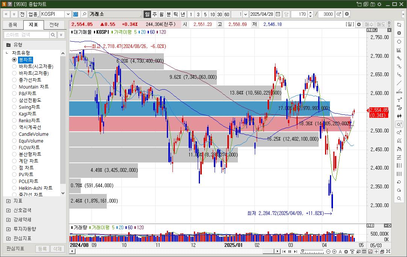This screenshot has height=257, width=407.
Task: Open calendar picker next to date field
Action: point(278,14)
